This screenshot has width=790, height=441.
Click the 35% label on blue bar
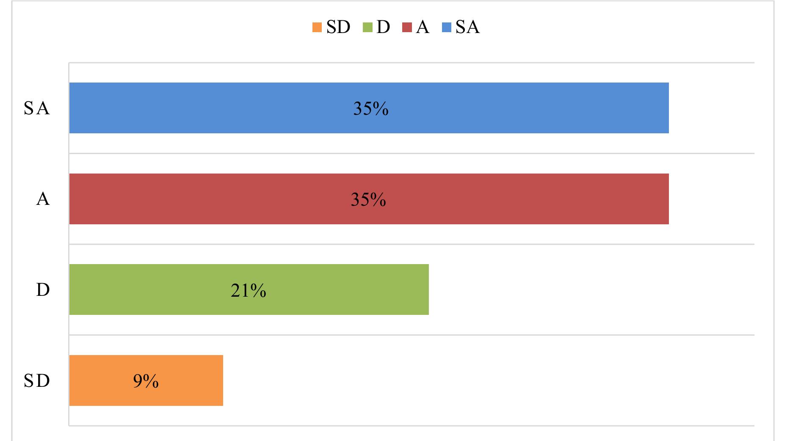coord(371,109)
